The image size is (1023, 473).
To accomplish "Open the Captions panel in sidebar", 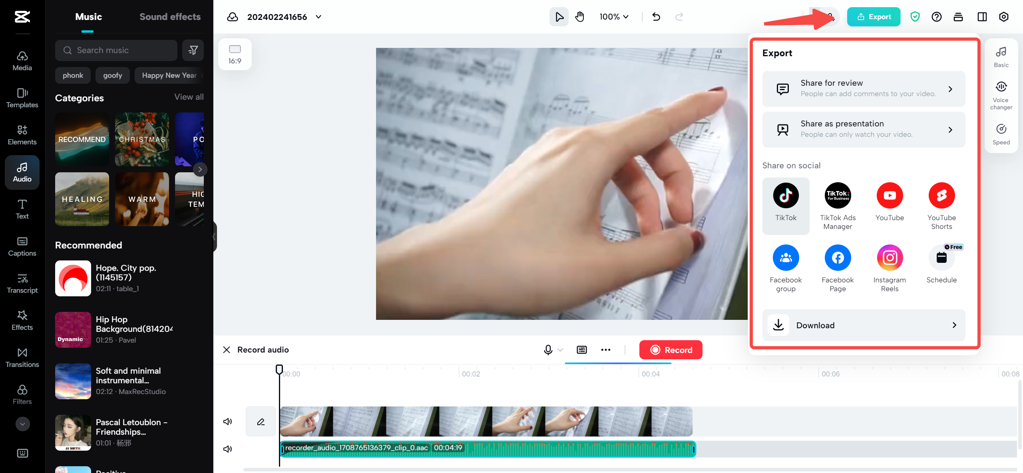I will pyautogui.click(x=22, y=246).
